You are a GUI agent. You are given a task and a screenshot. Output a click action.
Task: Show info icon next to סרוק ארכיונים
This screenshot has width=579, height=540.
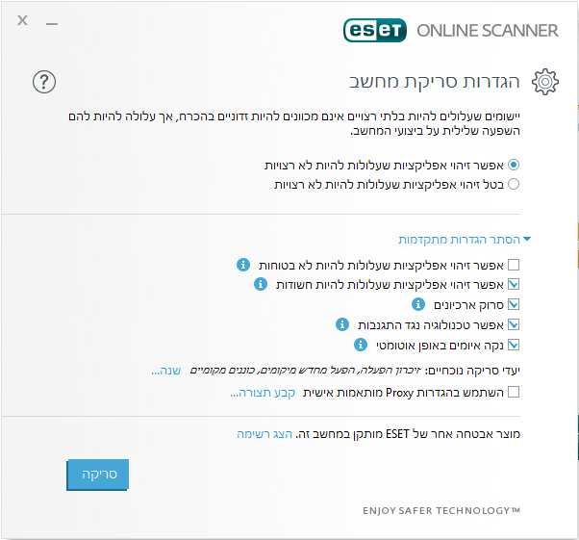click(418, 304)
